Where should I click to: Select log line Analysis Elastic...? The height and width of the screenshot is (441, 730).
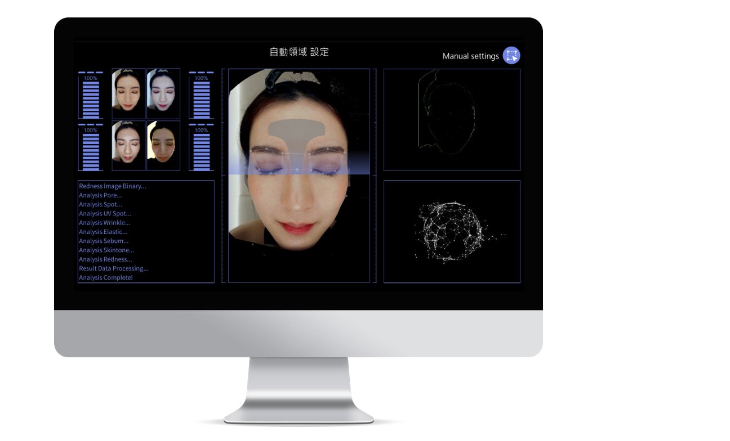103,232
